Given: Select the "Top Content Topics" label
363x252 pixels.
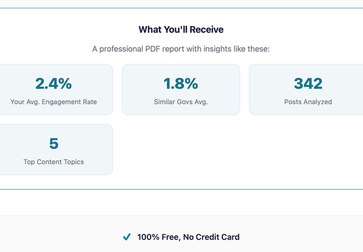Looking at the screenshot, I should (54, 161).
